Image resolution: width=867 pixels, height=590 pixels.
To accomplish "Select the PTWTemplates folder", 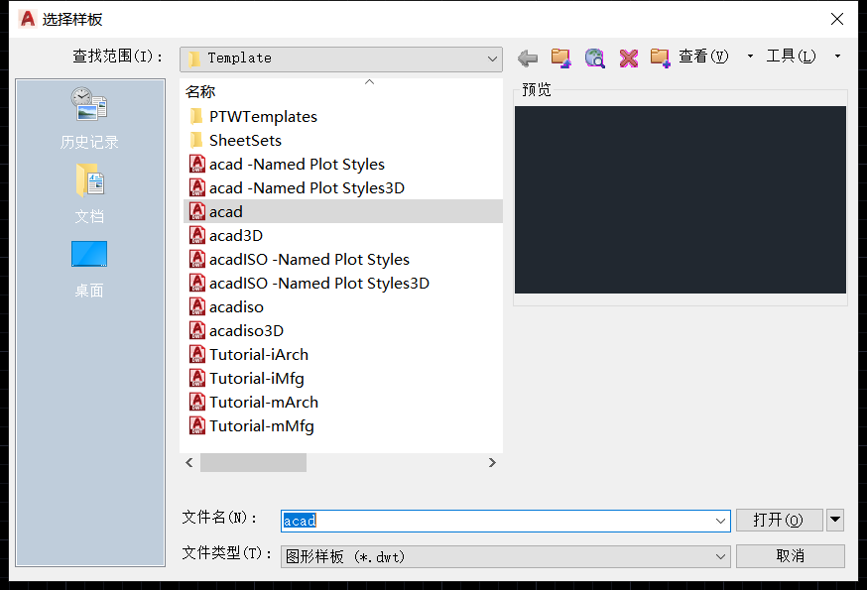I will 263,117.
